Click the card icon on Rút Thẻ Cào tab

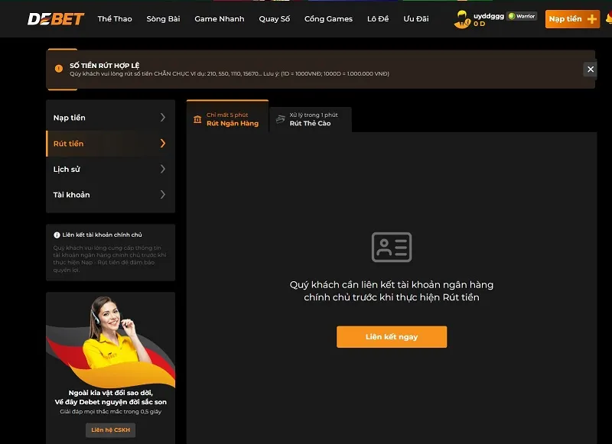281,119
